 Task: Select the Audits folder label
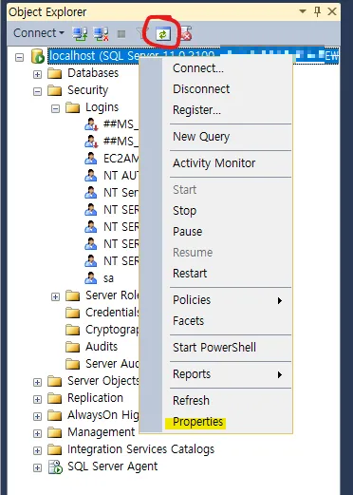coord(102,347)
